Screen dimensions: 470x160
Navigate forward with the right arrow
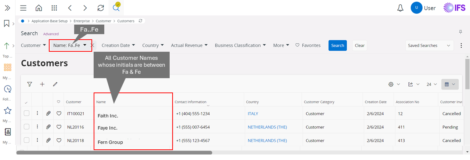coord(85,8)
